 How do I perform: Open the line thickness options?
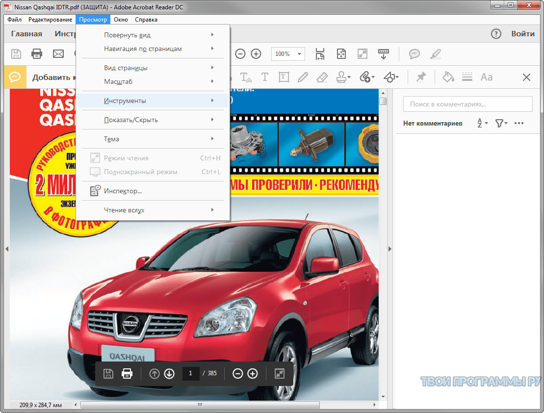[467, 77]
